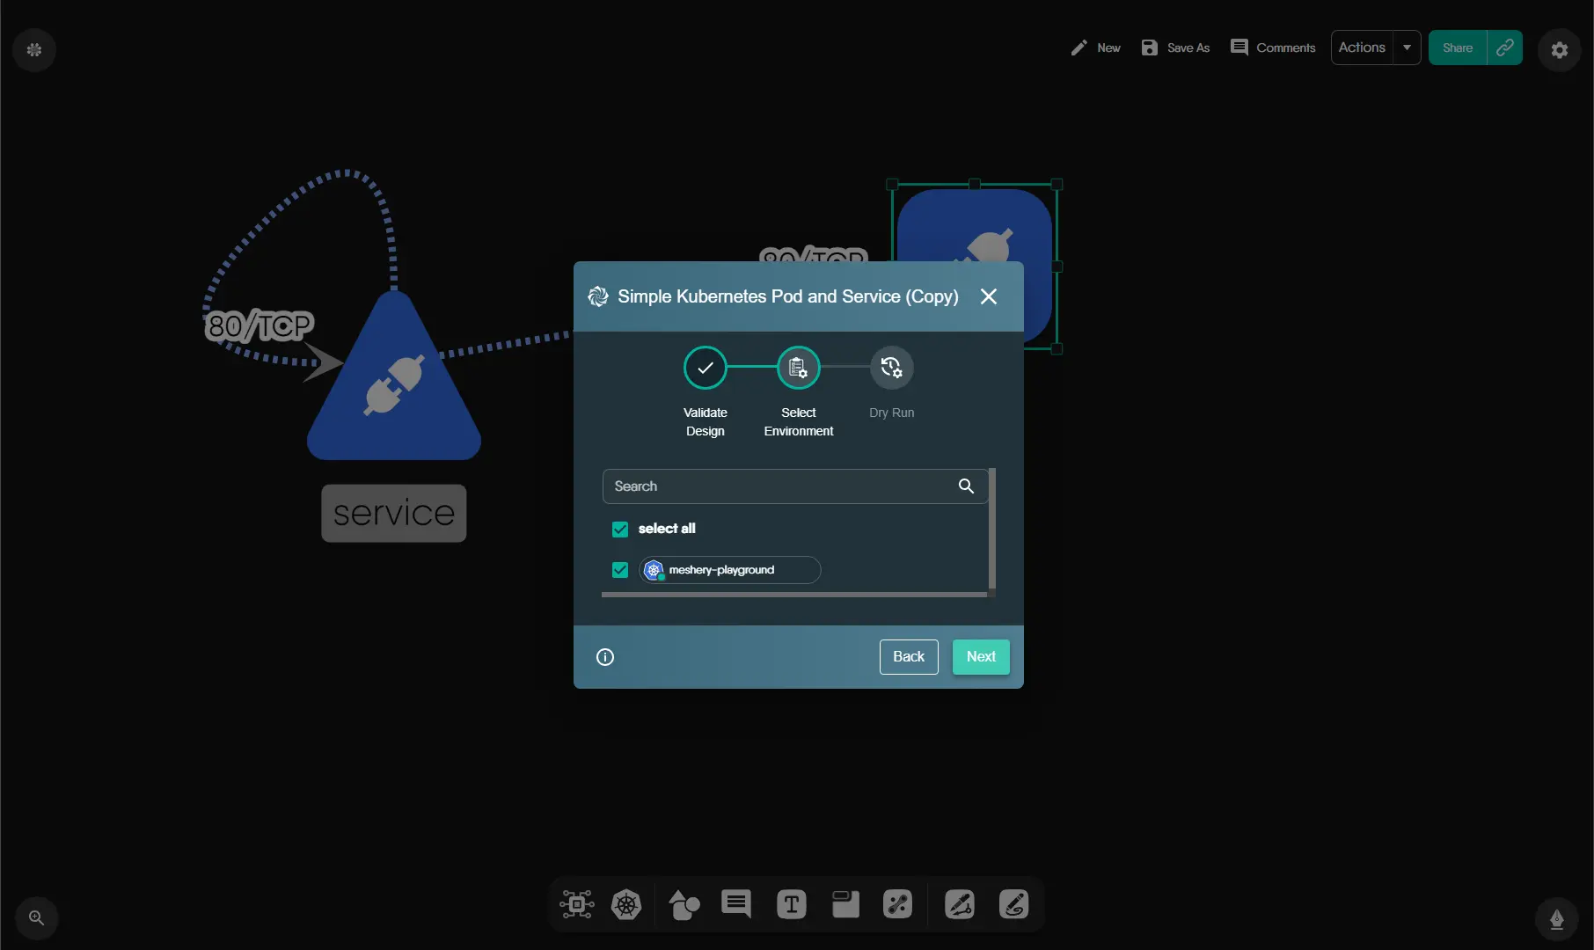Expand the Actions dropdown arrow

[1407, 47]
